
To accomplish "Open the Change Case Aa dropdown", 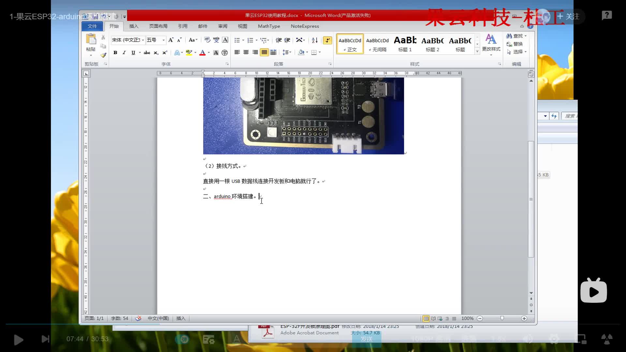I will click(193, 40).
